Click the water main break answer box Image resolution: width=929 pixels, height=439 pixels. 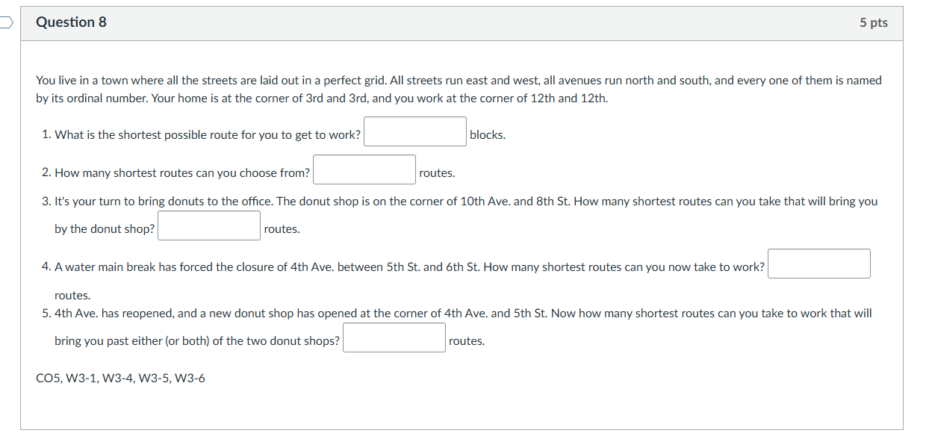[x=818, y=264]
